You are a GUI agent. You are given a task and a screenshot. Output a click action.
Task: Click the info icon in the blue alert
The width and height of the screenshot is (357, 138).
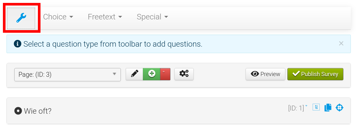pos(18,44)
